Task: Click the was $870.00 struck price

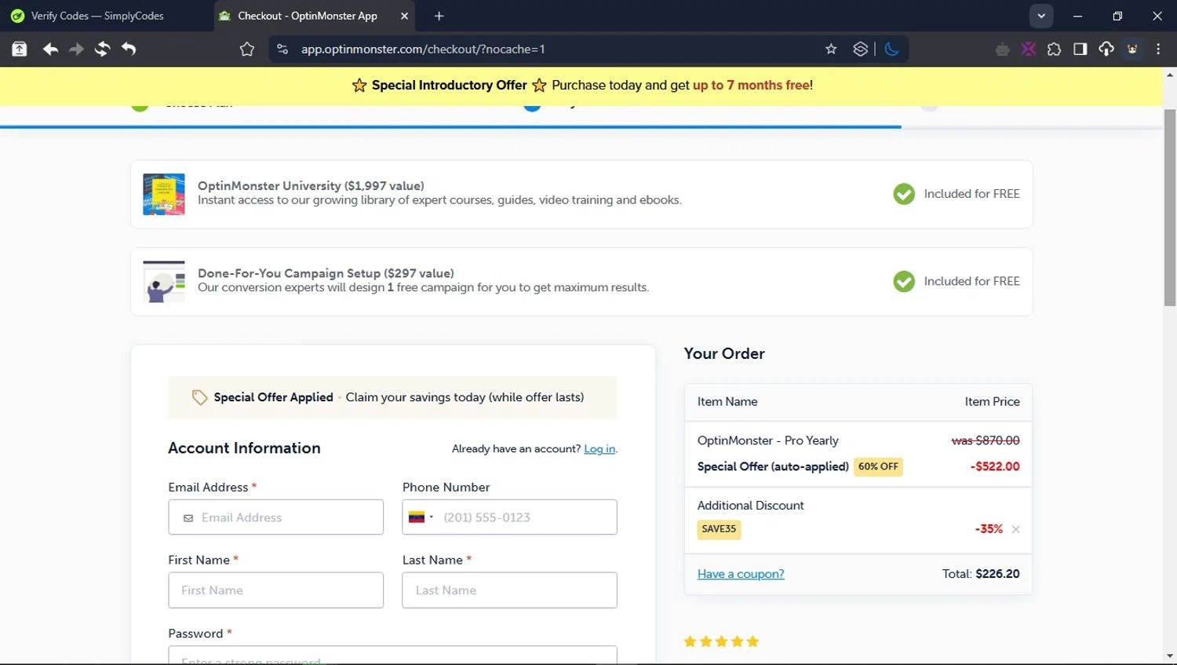Action: [986, 440]
